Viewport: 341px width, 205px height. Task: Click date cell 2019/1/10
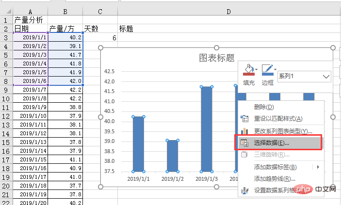[x=30, y=116]
